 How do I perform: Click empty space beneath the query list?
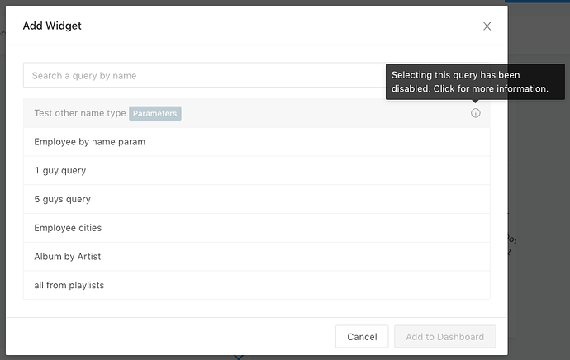click(x=257, y=309)
